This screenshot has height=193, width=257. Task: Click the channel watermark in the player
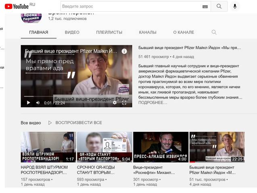click(x=124, y=89)
